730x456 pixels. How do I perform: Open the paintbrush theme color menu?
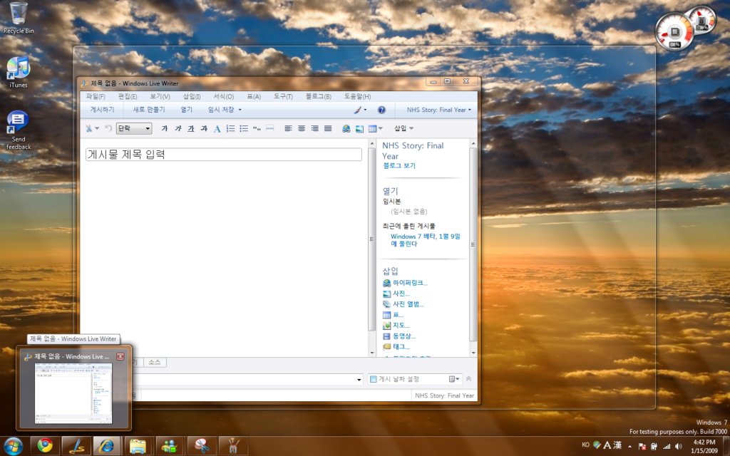[359, 110]
